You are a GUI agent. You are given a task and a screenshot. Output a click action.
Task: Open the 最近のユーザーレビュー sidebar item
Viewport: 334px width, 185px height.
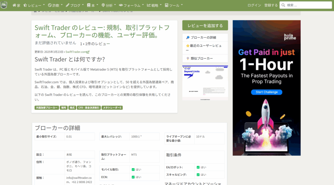205,48
